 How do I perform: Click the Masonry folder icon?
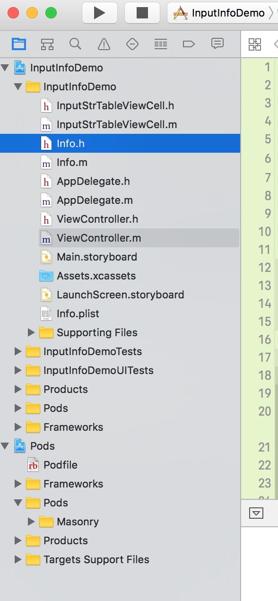pos(46,522)
